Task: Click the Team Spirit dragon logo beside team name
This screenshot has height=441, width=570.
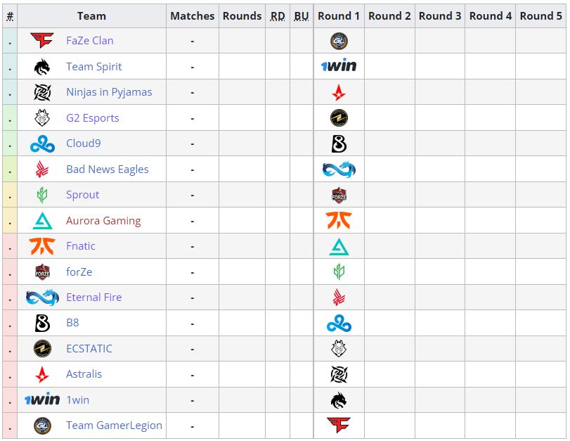Action: (x=42, y=67)
